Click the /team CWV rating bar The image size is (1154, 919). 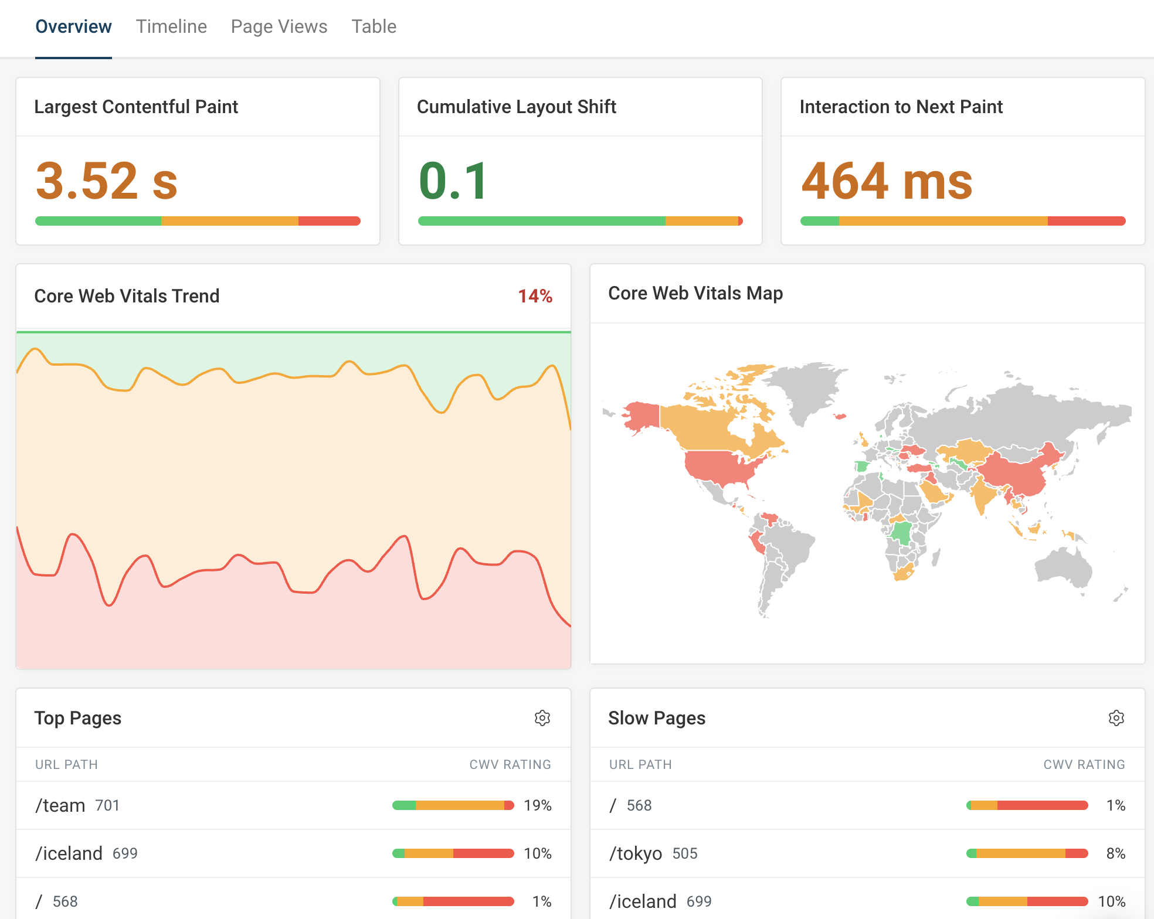click(x=453, y=805)
